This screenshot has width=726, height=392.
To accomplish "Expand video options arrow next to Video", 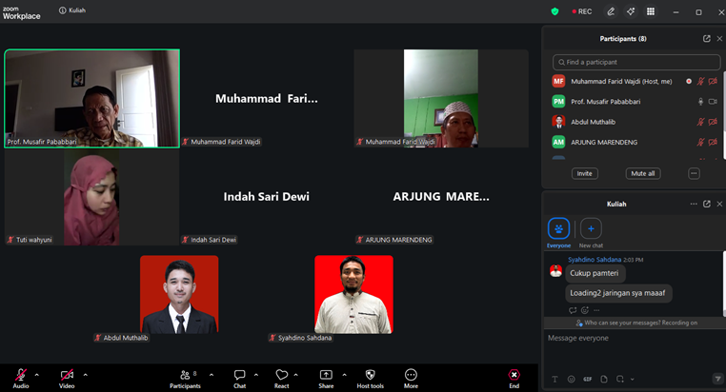I will point(85,375).
